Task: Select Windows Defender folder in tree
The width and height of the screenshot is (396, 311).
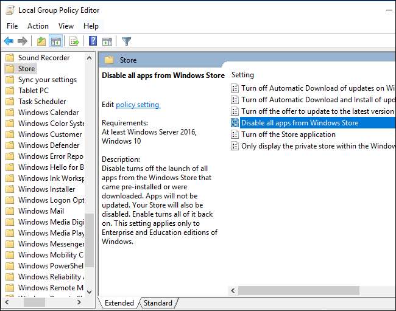Action: tap(49, 145)
